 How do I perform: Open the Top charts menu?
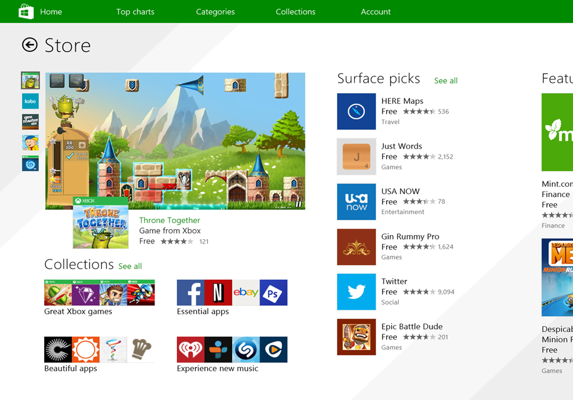coord(135,12)
